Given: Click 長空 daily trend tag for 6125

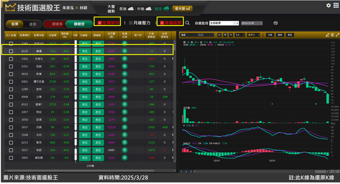Looking at the screenshot, I should point(85,51).
